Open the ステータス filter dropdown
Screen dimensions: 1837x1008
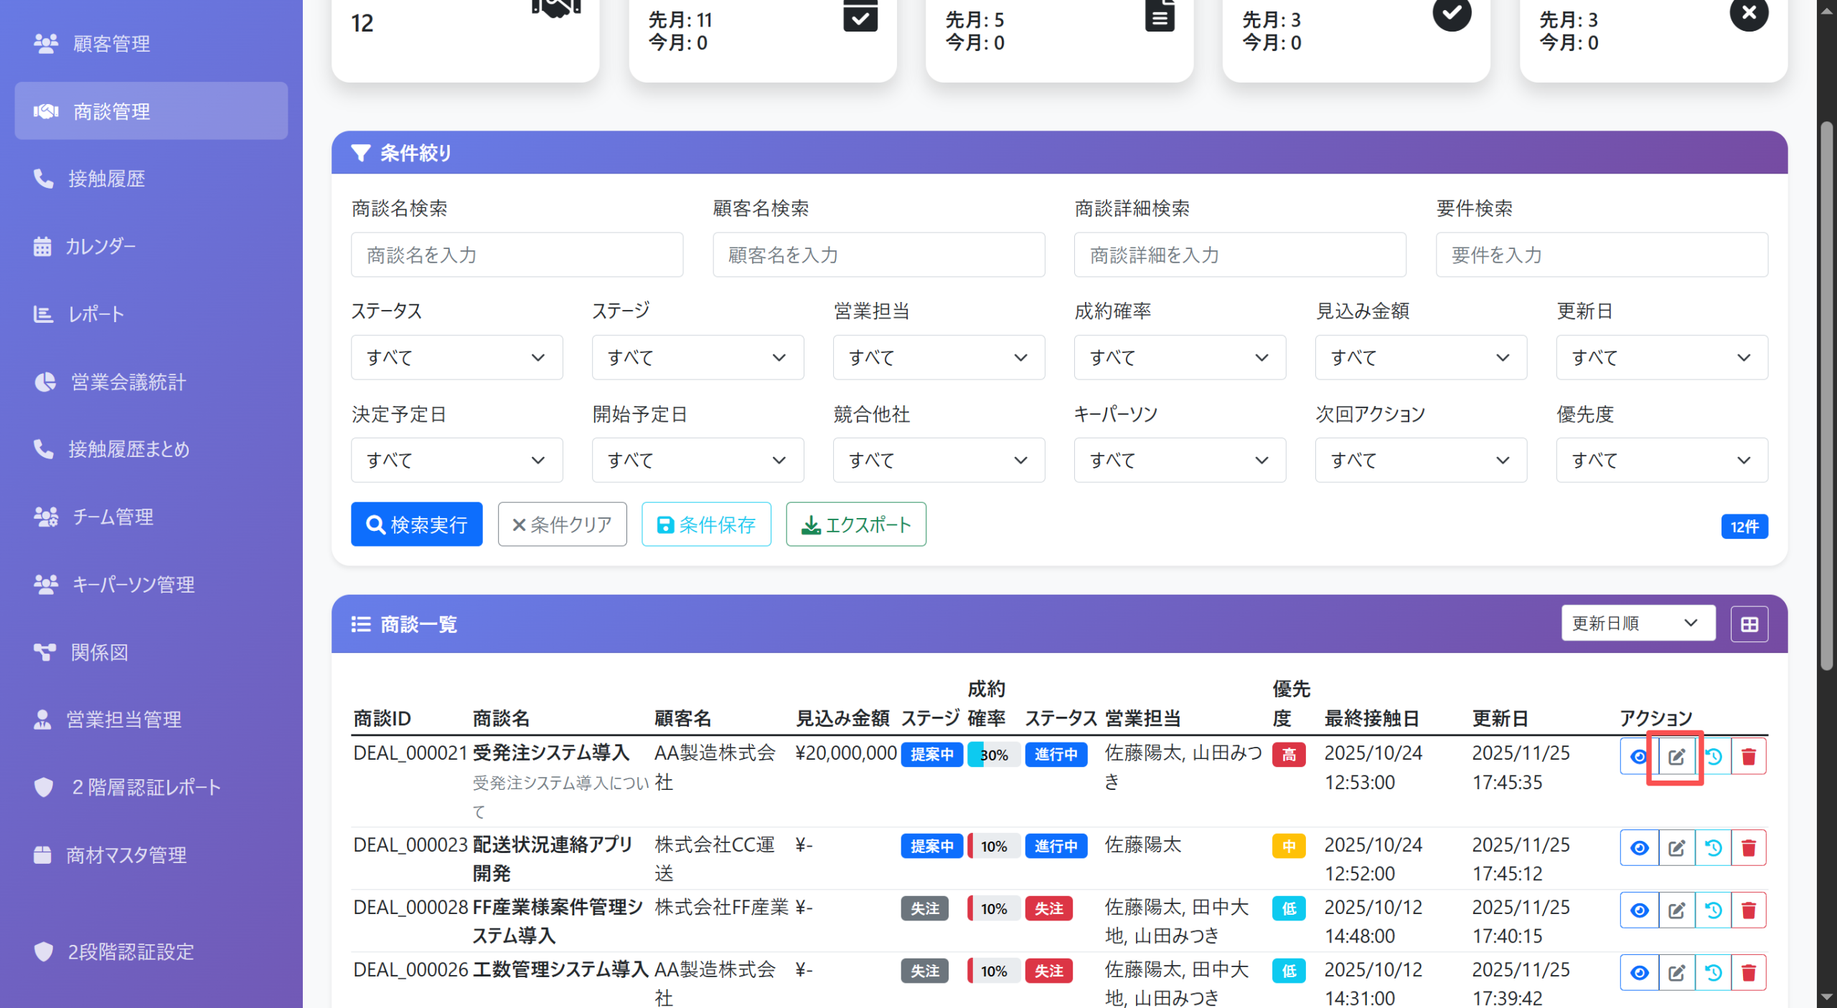(456, 357)
